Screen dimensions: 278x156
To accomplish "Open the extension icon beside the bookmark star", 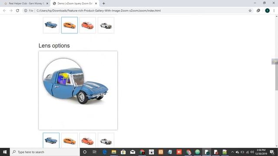I will 258,10.
